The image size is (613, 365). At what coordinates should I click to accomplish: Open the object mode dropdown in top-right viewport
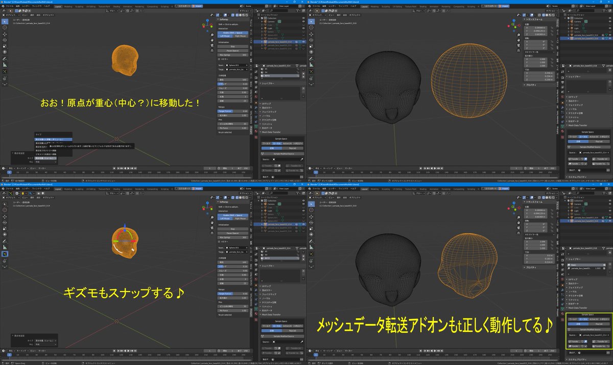click(317, 15)
